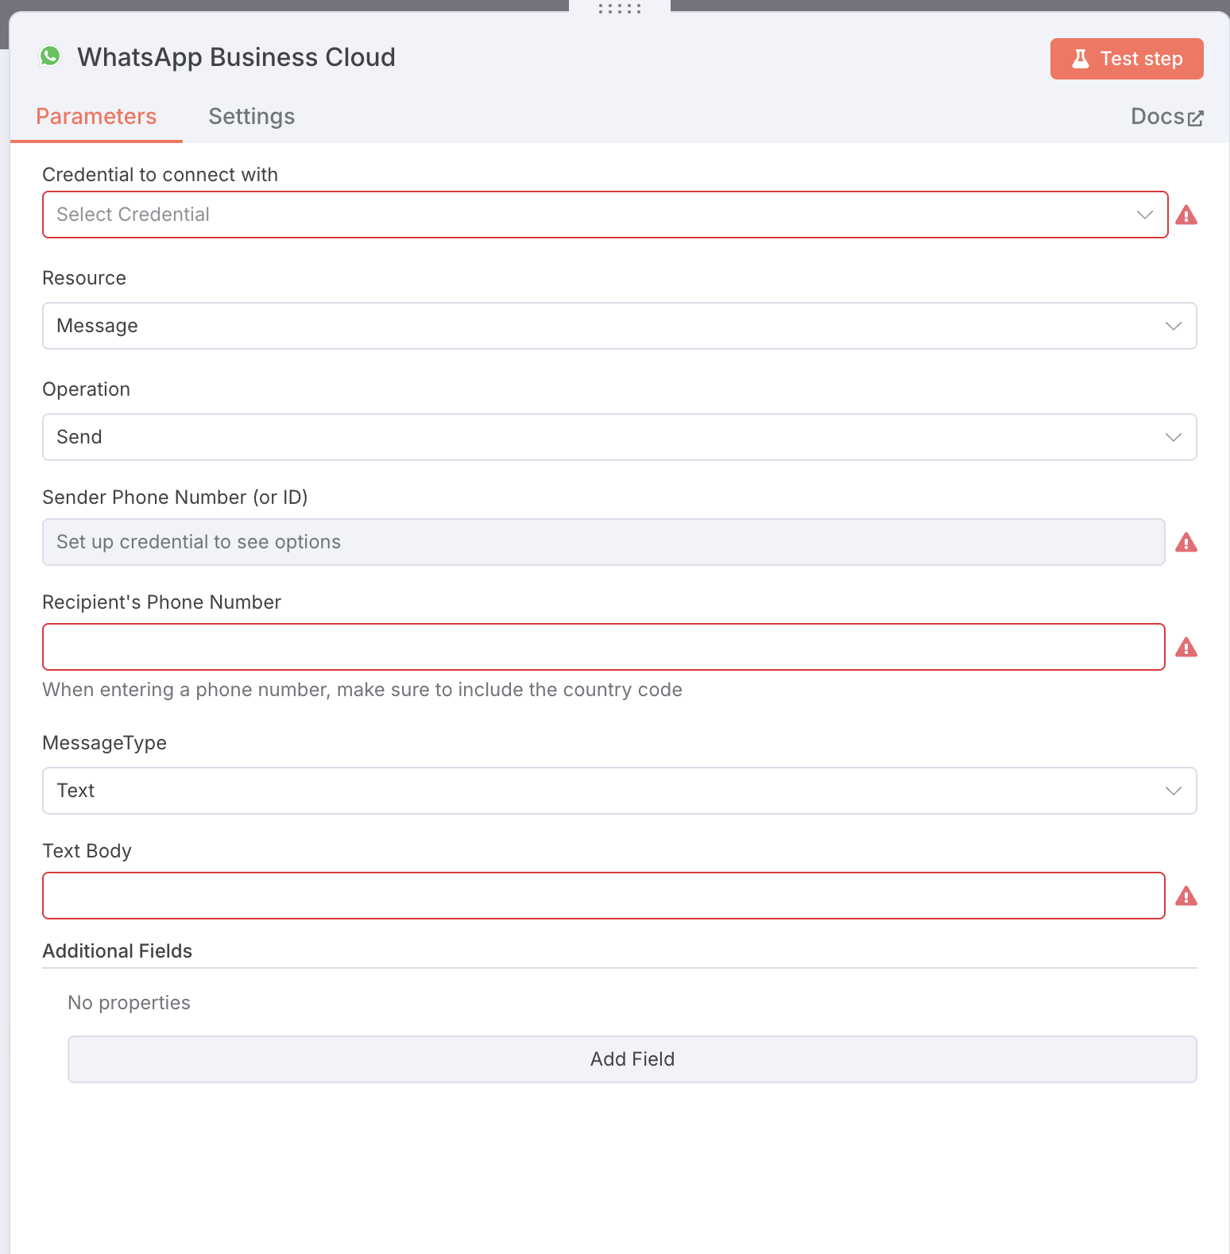Click the 'Sender Phone Number (or ID)' label
Screen dimensions: 1230x1254
point(175,497)
